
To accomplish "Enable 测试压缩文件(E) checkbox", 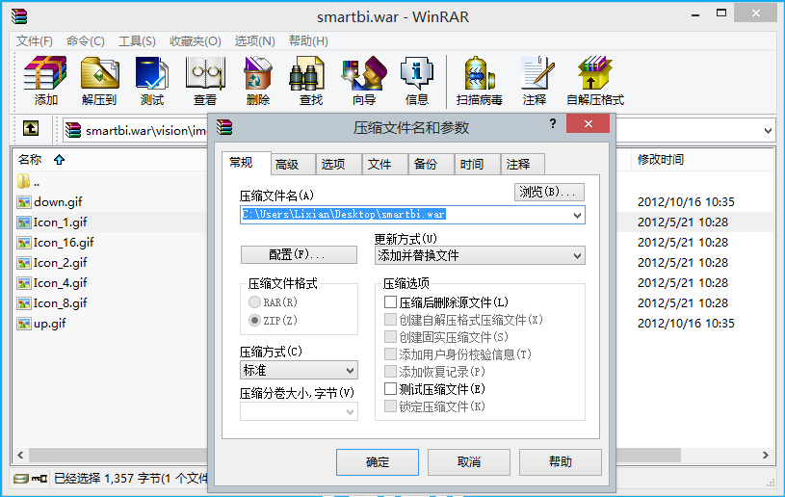I will (x=390, y=388).
